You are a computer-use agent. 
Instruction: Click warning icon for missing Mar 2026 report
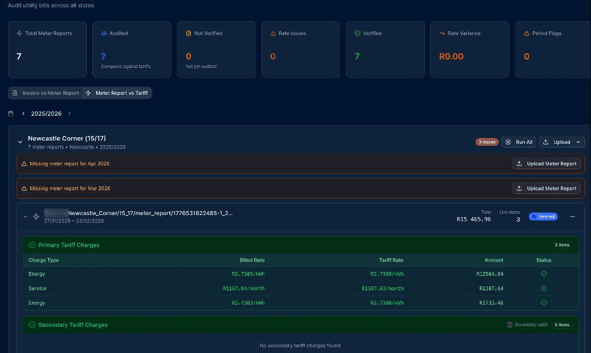pos(24,188)
